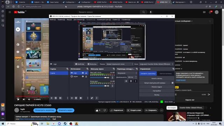Image resolution: width=224 pixels, height=126 pixels.
Task: Add a scene in OBS Scenes panel
Action: pos(51,98)
